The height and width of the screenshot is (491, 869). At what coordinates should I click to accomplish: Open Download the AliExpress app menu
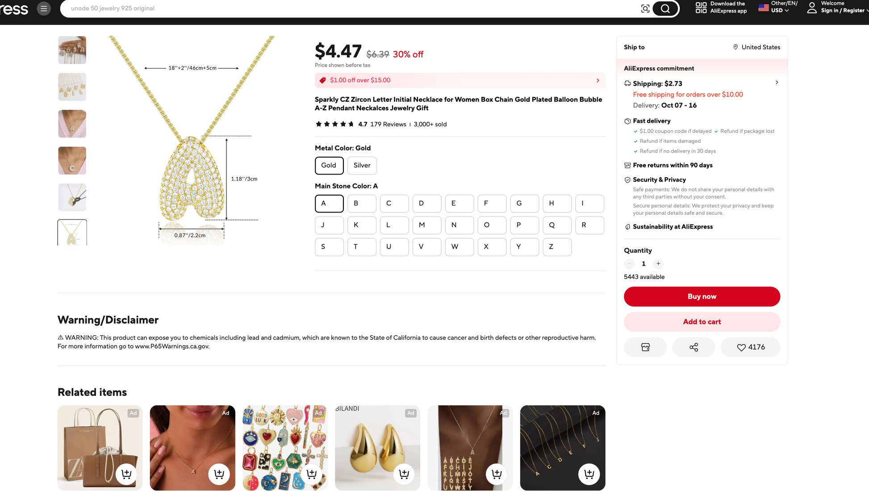click(721, 8)
